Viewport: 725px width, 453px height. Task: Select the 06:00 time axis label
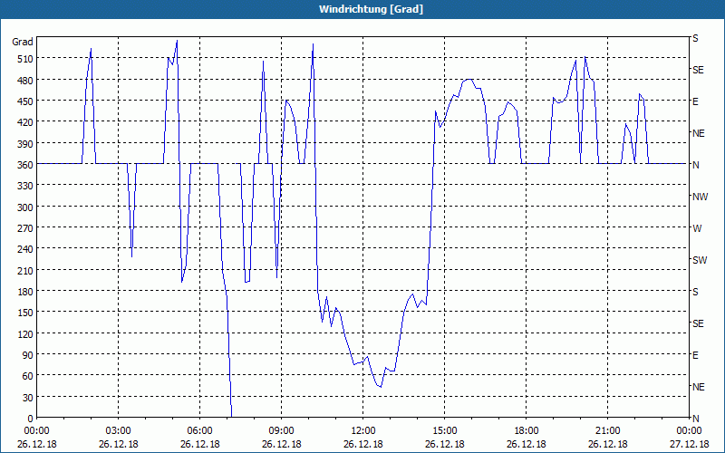(x=199, y=431)
